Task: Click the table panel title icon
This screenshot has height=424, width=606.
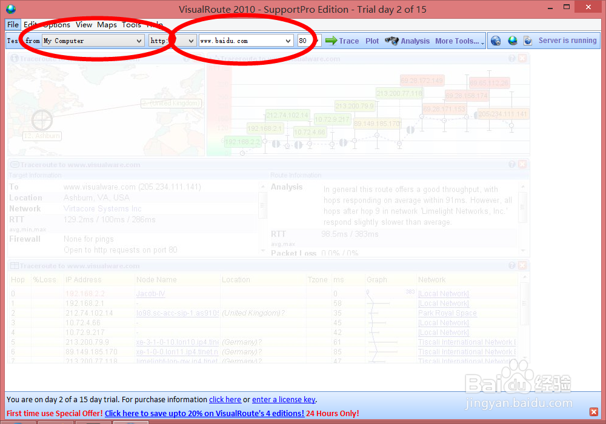Action: (15, 266)
